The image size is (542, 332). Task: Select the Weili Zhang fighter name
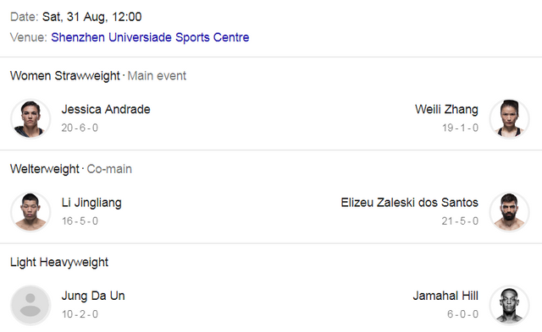tap(446, 109)
